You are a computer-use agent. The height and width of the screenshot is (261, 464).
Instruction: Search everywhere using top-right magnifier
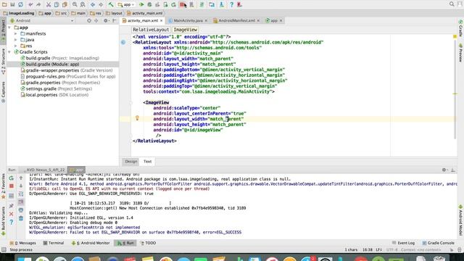coord(452,4)
